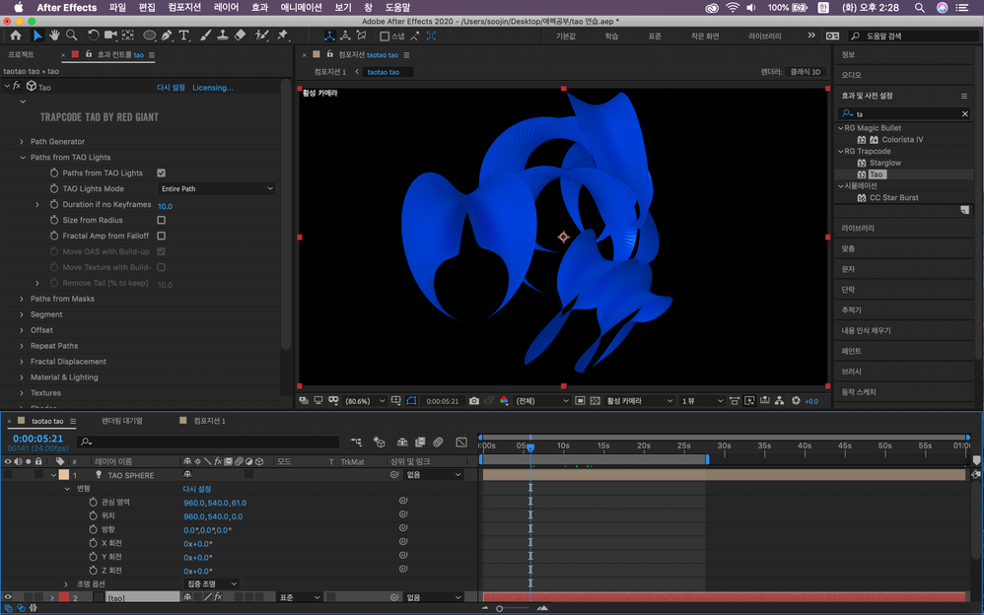Select the Pen tool in the toolbar
This screenshot has width=984, height=615.
[x=165, y=35]
